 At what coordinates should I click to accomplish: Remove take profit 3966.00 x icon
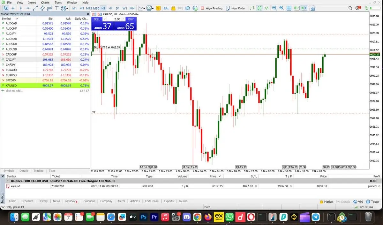tap(291, 186)
